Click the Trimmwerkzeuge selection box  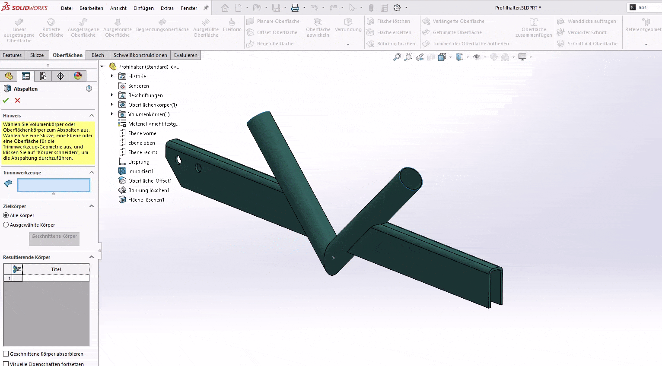click(54, 185)
